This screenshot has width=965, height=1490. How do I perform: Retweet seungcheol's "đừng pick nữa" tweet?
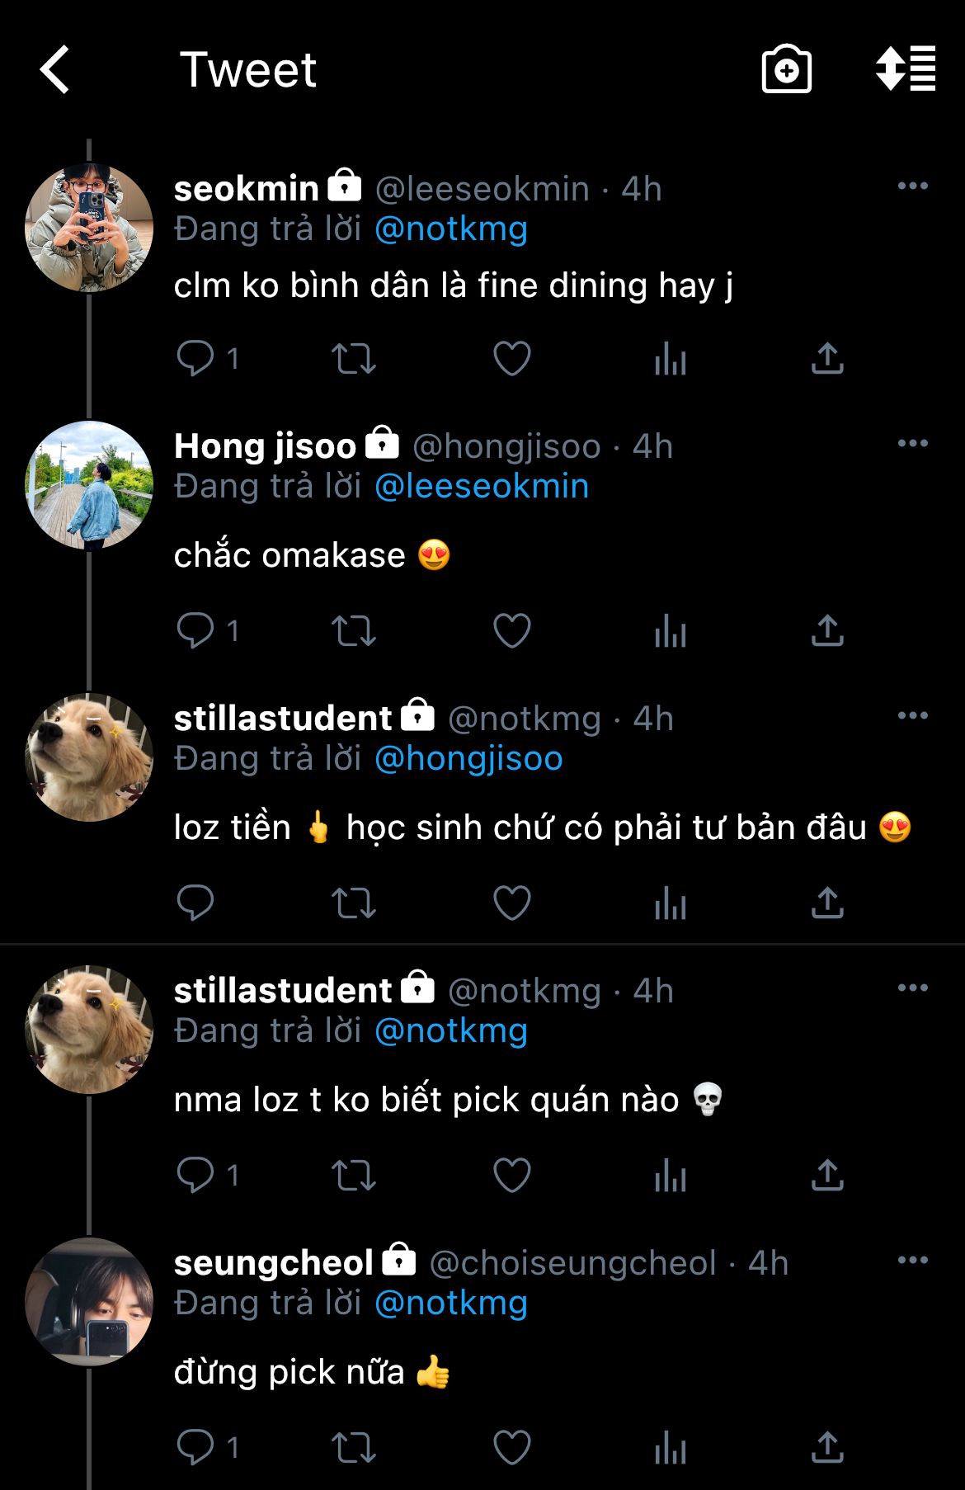[353, 1448]
